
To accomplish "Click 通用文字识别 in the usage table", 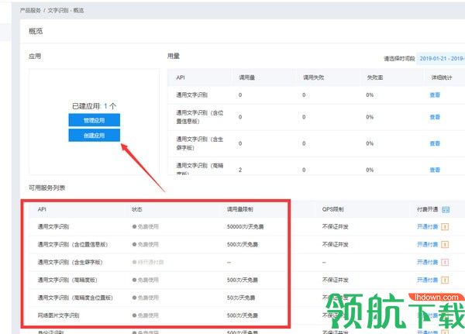I will (x=192, y=95).
